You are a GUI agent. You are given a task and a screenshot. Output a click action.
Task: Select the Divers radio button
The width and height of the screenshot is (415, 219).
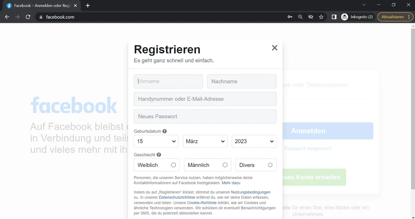(x=270, y=165)
